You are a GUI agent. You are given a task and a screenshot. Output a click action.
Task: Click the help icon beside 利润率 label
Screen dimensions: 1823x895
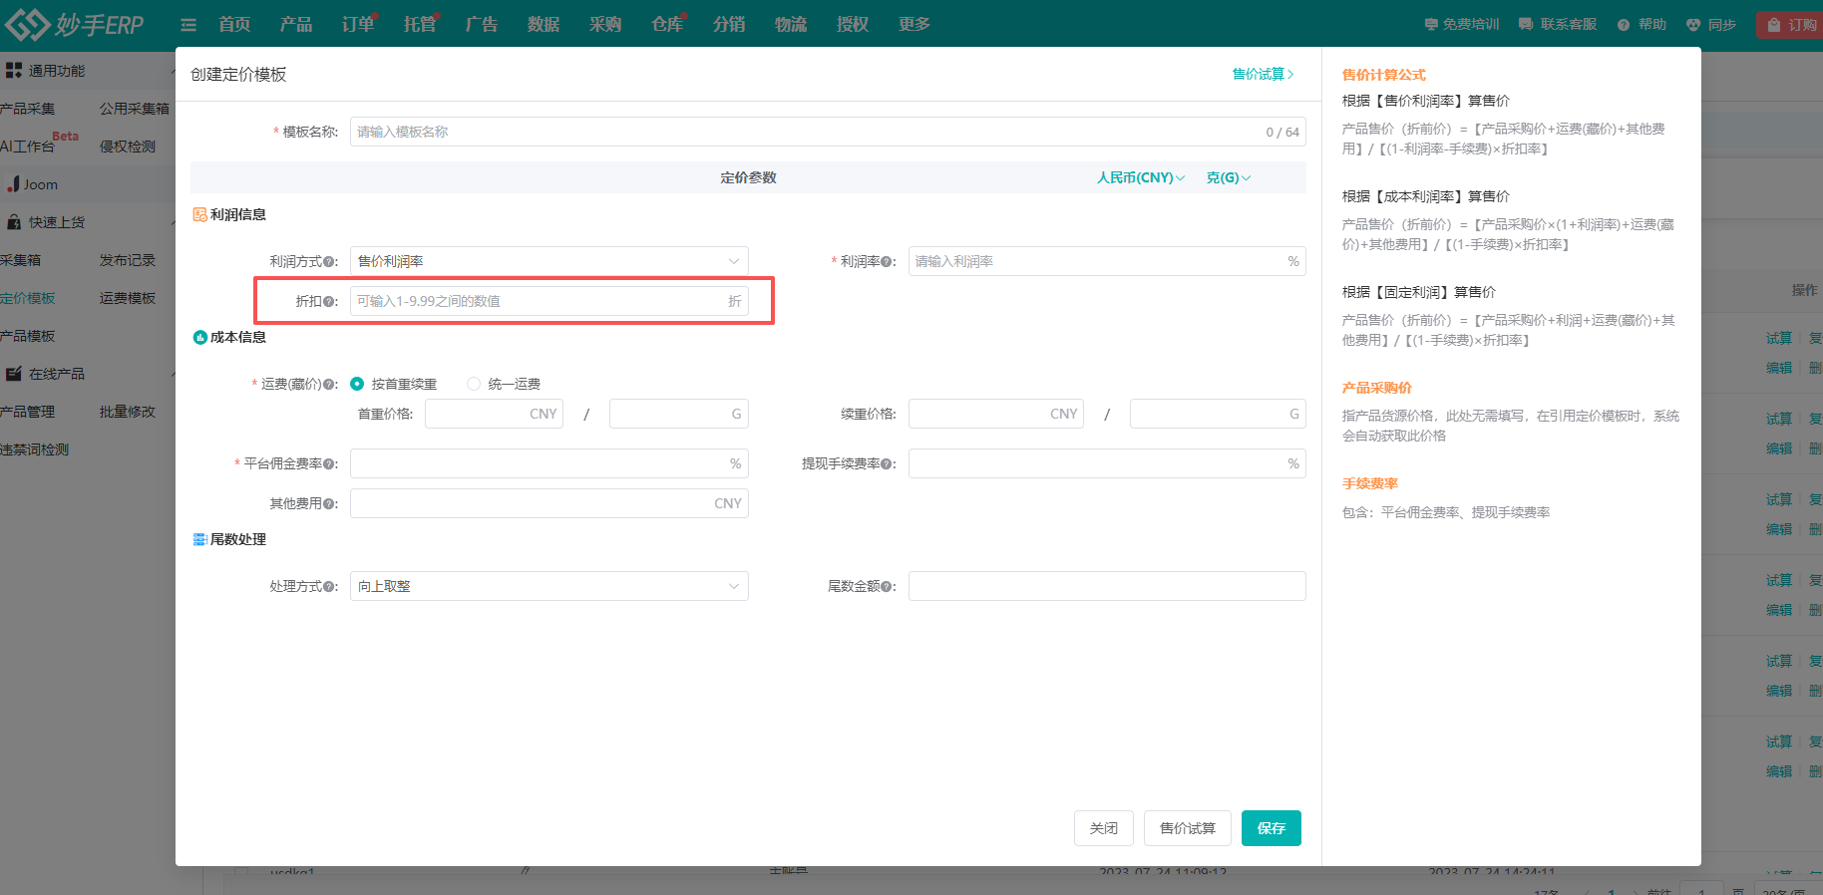click(887, 262)
